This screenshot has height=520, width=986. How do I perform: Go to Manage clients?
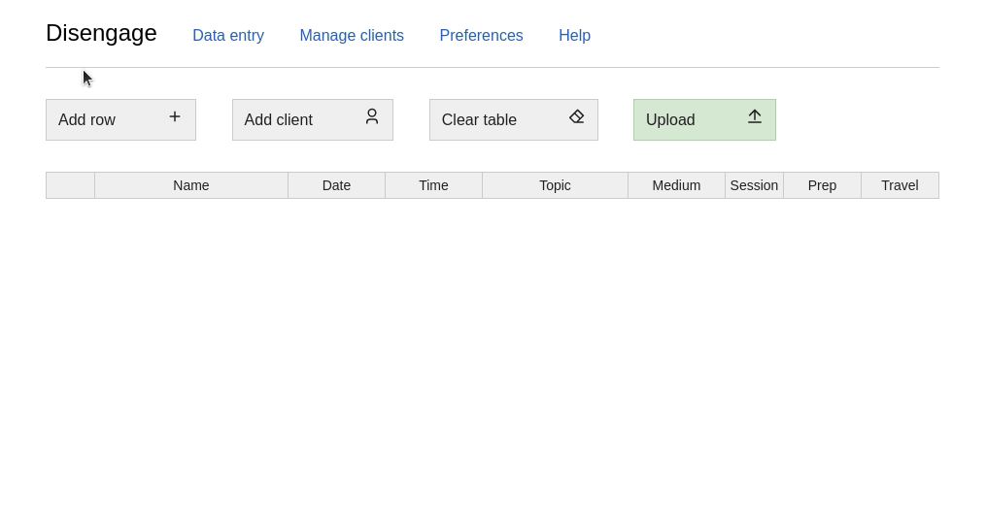[x=352, y=36]
